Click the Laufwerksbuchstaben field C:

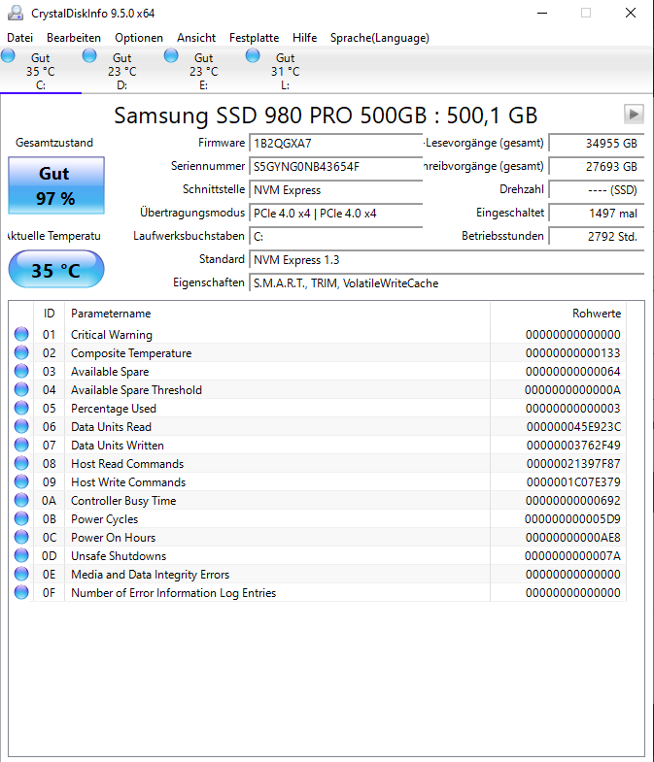336,237
